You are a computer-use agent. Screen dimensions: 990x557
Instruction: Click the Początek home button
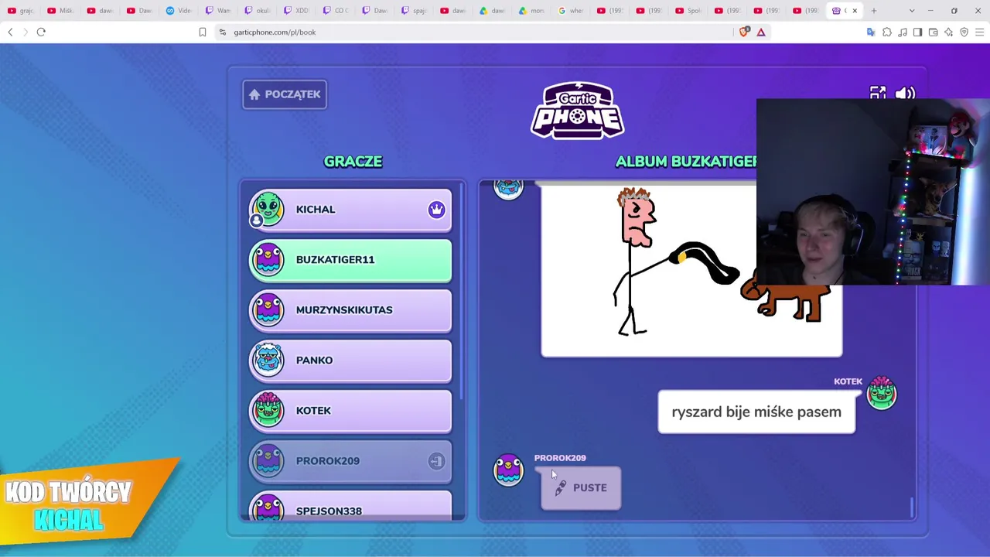click(285, 94)
